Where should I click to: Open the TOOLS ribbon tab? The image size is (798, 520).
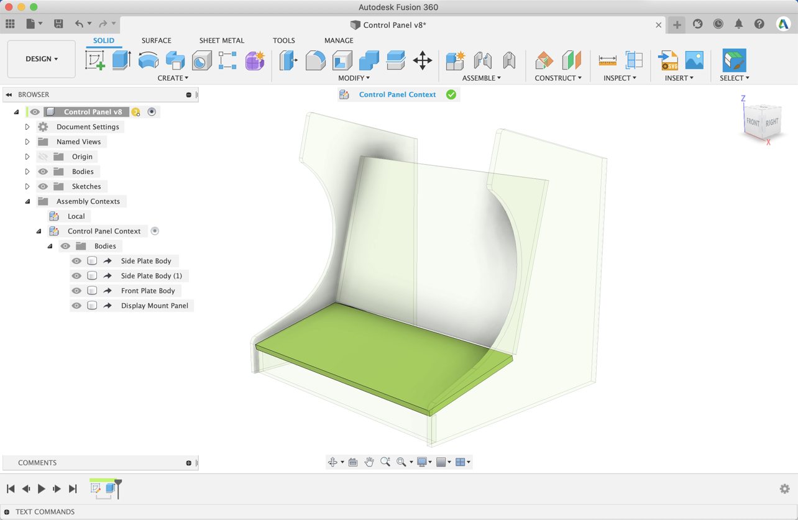pyautogui.click(x=284, y=40)
